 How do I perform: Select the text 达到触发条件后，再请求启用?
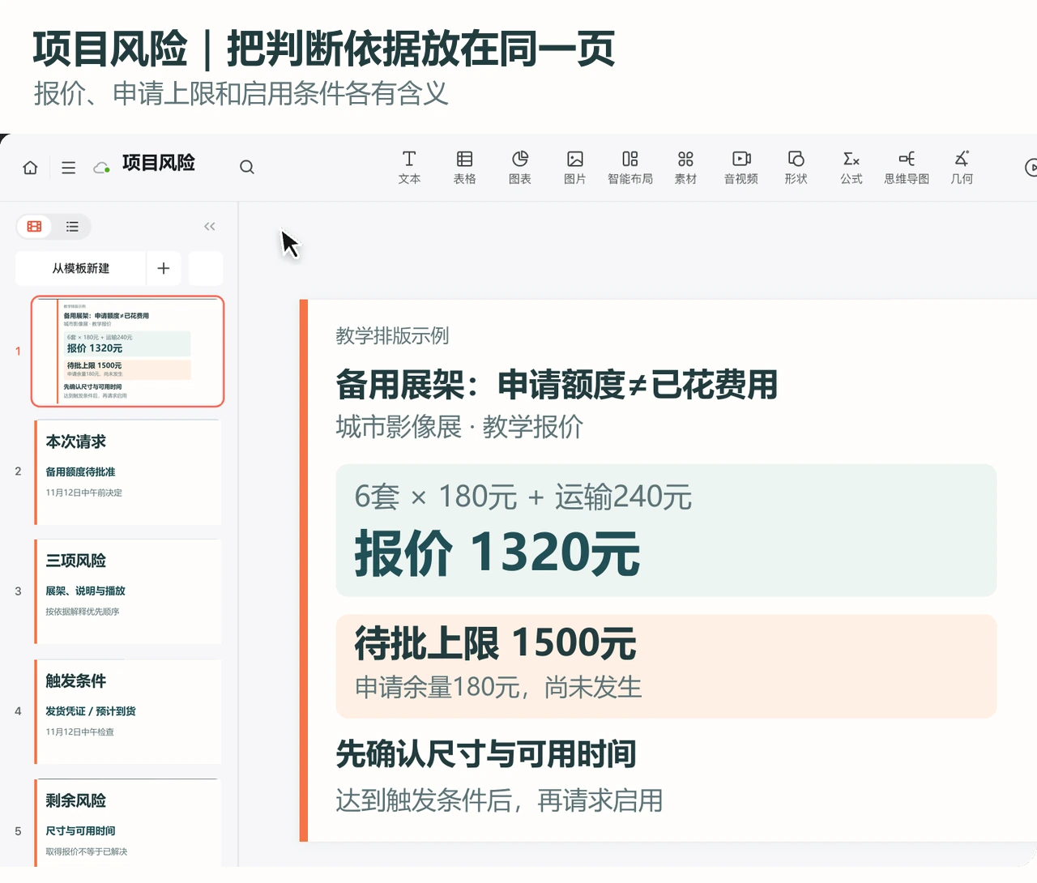pos(499,800)
